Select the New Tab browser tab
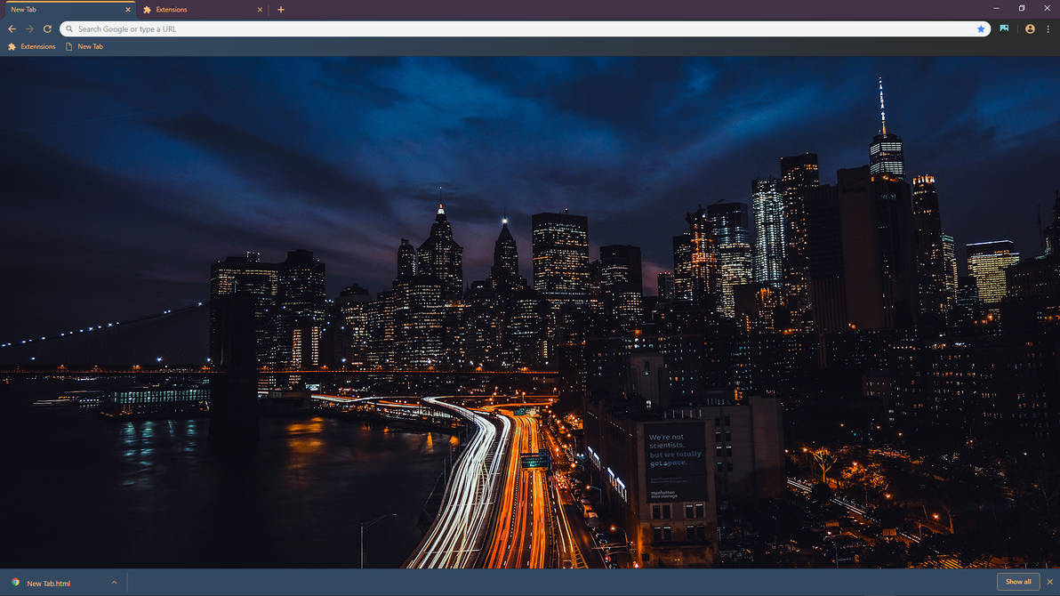 (62, 9)
